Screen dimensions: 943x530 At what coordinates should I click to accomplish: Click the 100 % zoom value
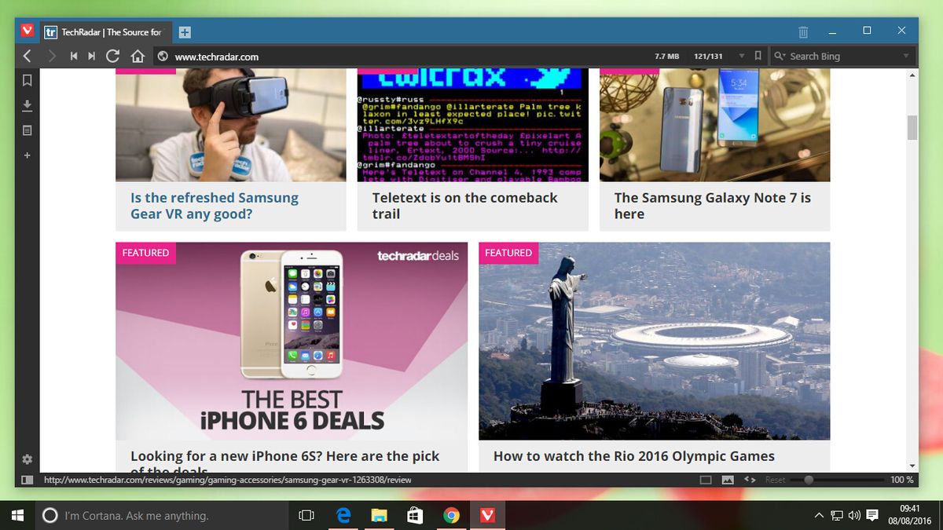(901, 480)
